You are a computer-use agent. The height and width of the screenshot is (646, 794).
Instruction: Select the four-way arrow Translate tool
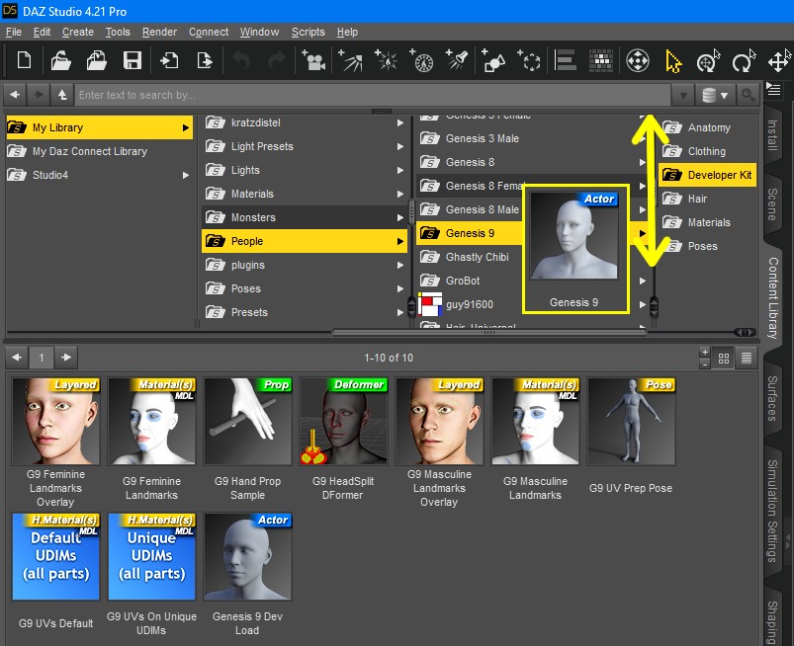coord(779,61)
